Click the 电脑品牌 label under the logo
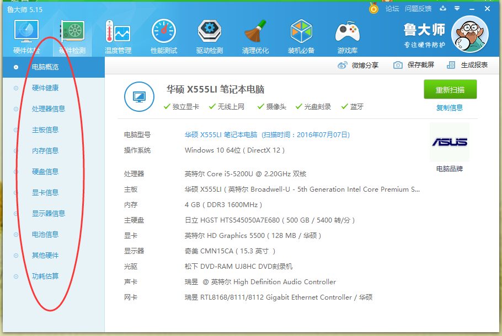Viewport: 502px width, 336px height. coord(450,169)
